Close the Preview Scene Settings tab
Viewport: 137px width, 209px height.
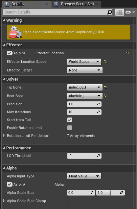point(97,4)
